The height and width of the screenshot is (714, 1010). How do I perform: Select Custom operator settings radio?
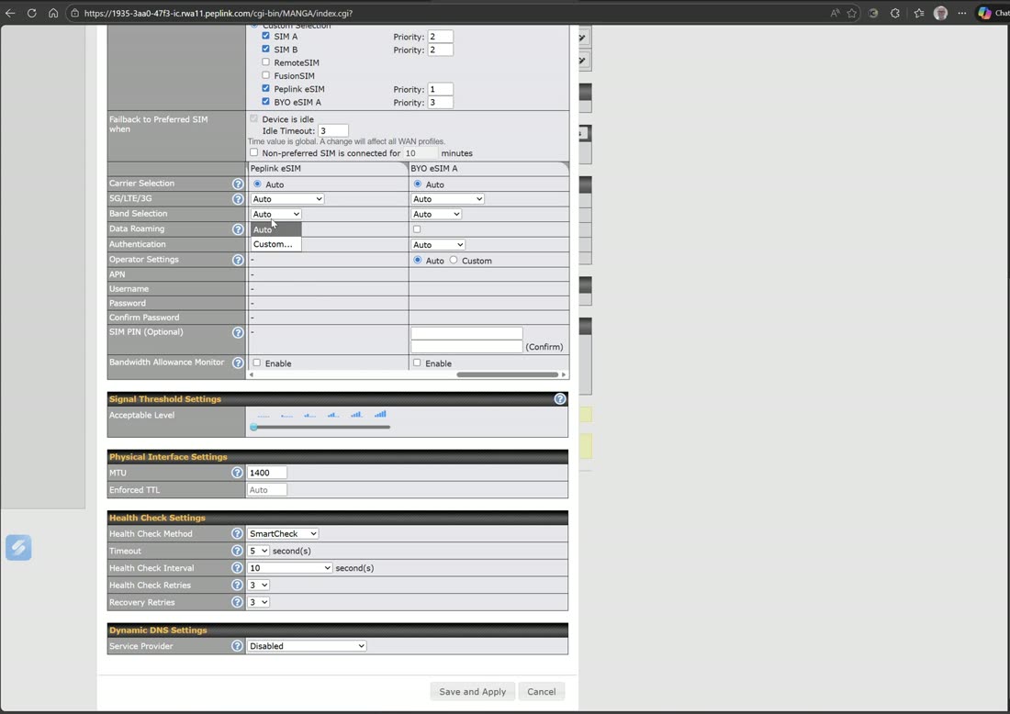point(454,260)
